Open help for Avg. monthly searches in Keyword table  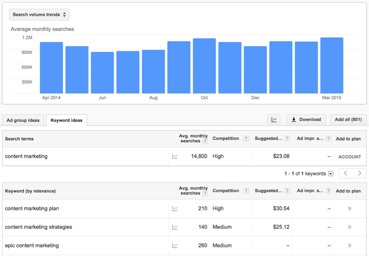pyautogui.click(x=205, y=194)
